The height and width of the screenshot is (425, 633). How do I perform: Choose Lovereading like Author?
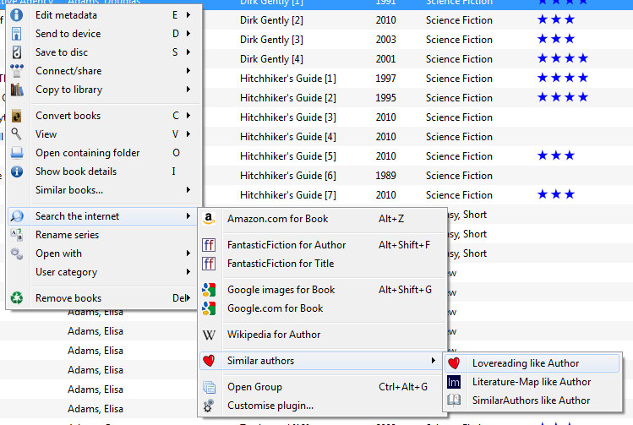(x=532, y=363)
